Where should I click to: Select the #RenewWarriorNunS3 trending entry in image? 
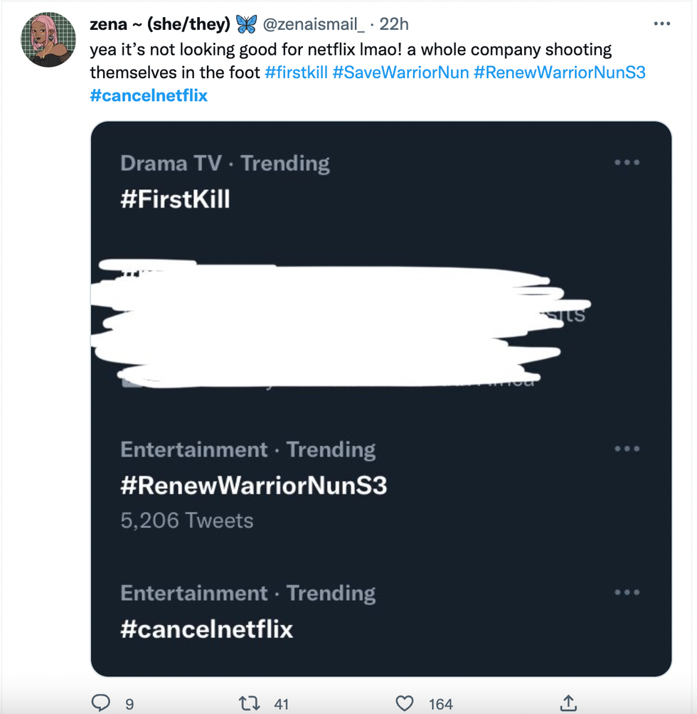tap(253, 486)
